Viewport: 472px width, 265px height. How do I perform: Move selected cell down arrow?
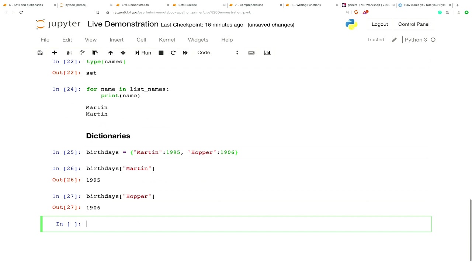123,53
